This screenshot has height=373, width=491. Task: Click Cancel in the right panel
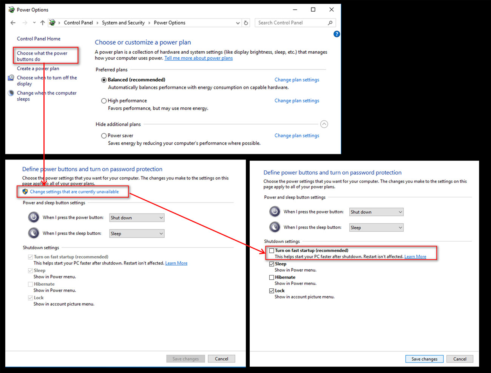tap(460, 359)
